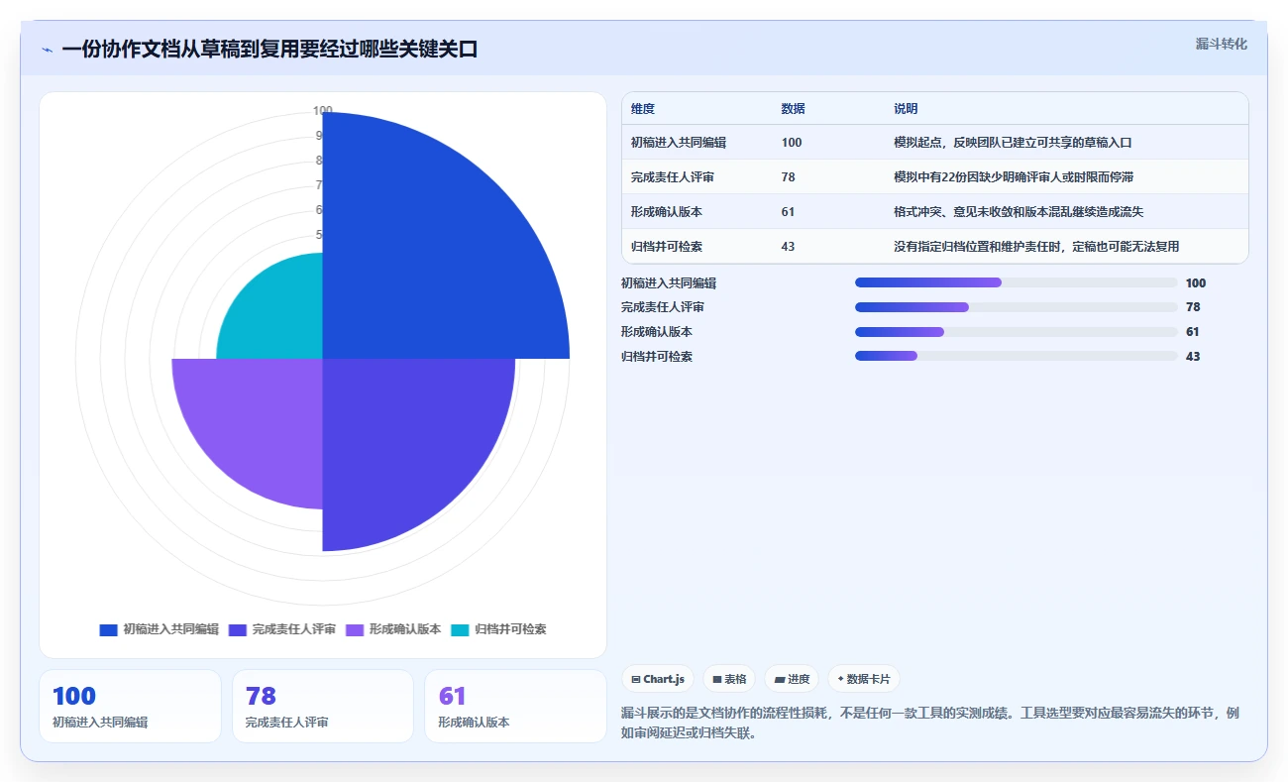Click table cell 归档并可检索
Viewport: 1288px width, 782px height.
[667, 247]
